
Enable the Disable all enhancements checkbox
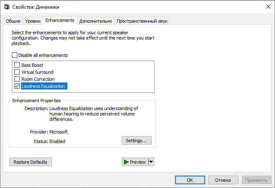click(x=15, y=55)
